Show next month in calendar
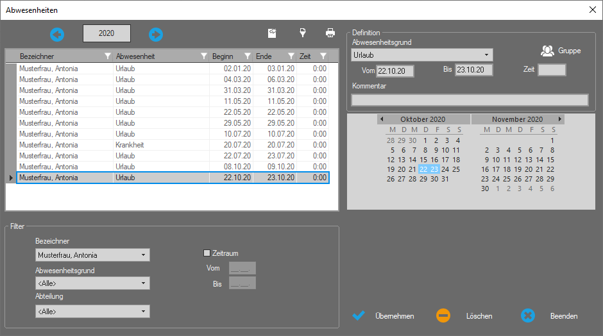The image size is (603, 336). (560, 119)
